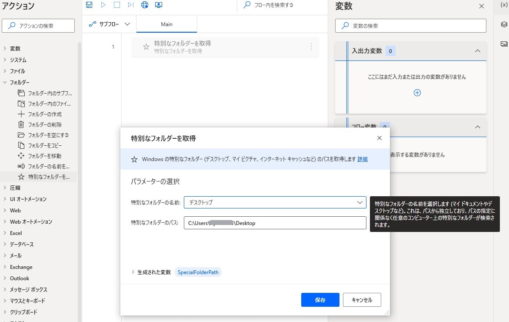509x322 pixels.
Task: Switch to the Main tab
Action: [166, 24]
